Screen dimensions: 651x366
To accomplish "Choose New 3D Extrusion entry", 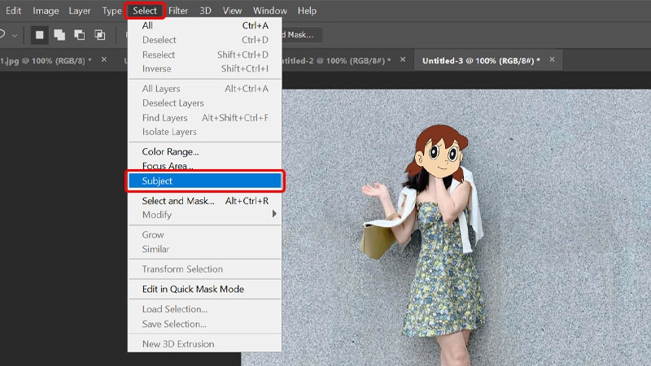I will (x=205, y=344).
